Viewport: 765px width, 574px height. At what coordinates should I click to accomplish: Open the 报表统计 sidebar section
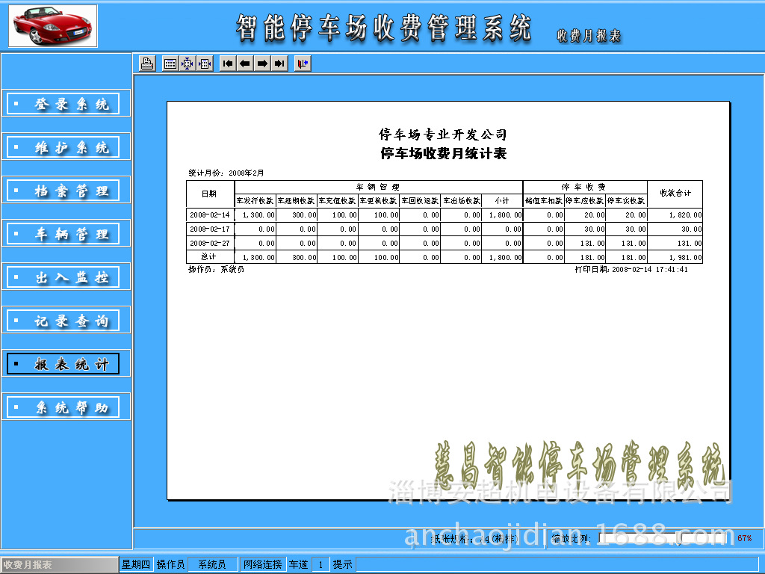tap(66, 362)
